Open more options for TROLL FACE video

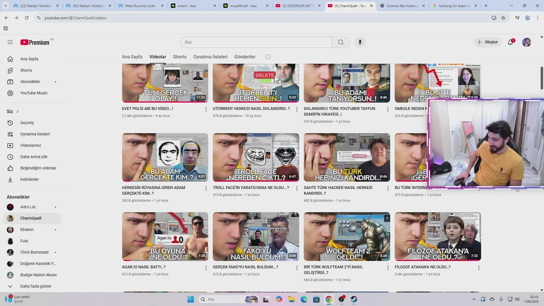297,188
